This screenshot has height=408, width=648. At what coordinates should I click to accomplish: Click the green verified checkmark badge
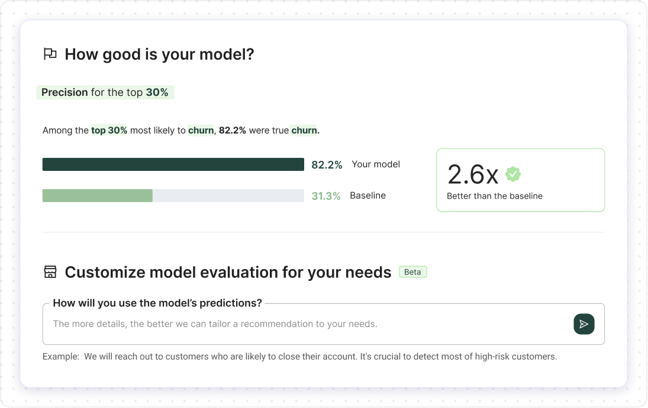[512, 174]
